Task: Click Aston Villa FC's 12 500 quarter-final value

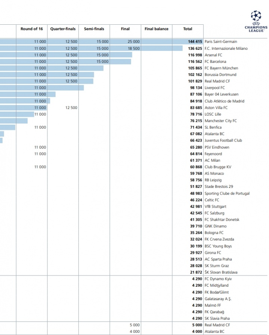Action: pos(71,107)
